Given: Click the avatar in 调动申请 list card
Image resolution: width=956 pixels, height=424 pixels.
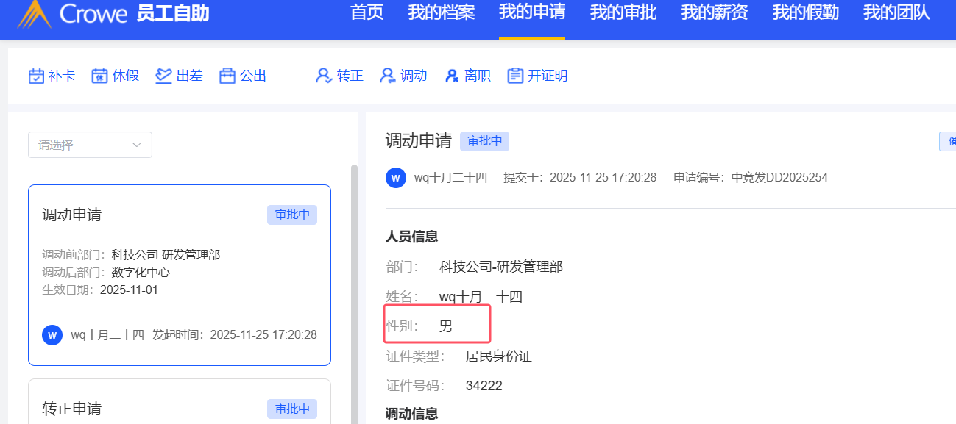Looking at the screenshot, I should pos(52,335).
